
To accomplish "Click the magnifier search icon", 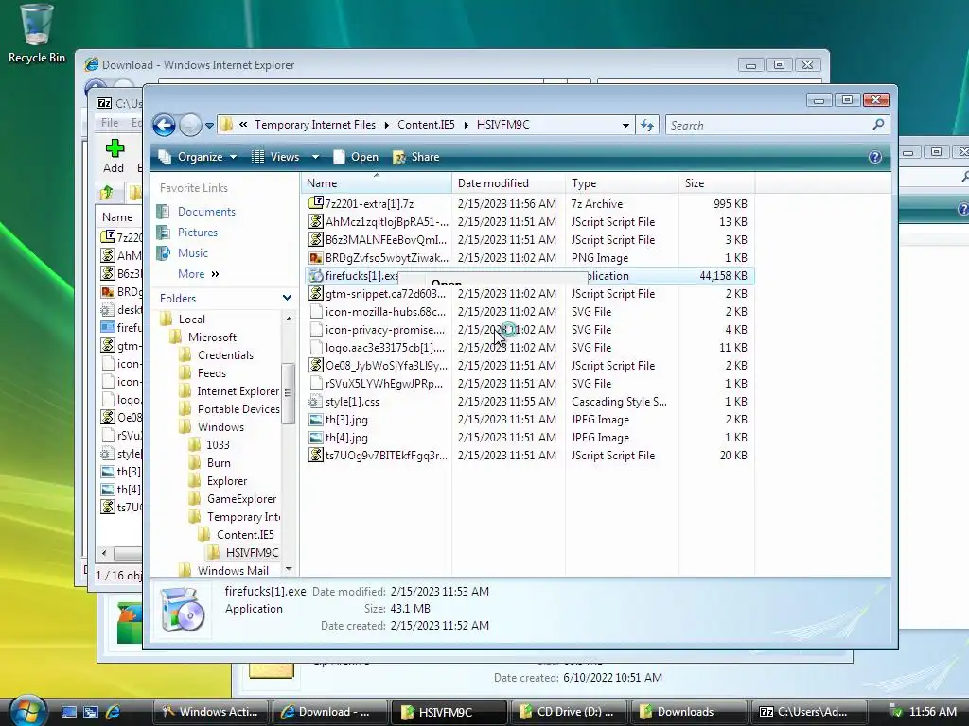I will (878, 125).
